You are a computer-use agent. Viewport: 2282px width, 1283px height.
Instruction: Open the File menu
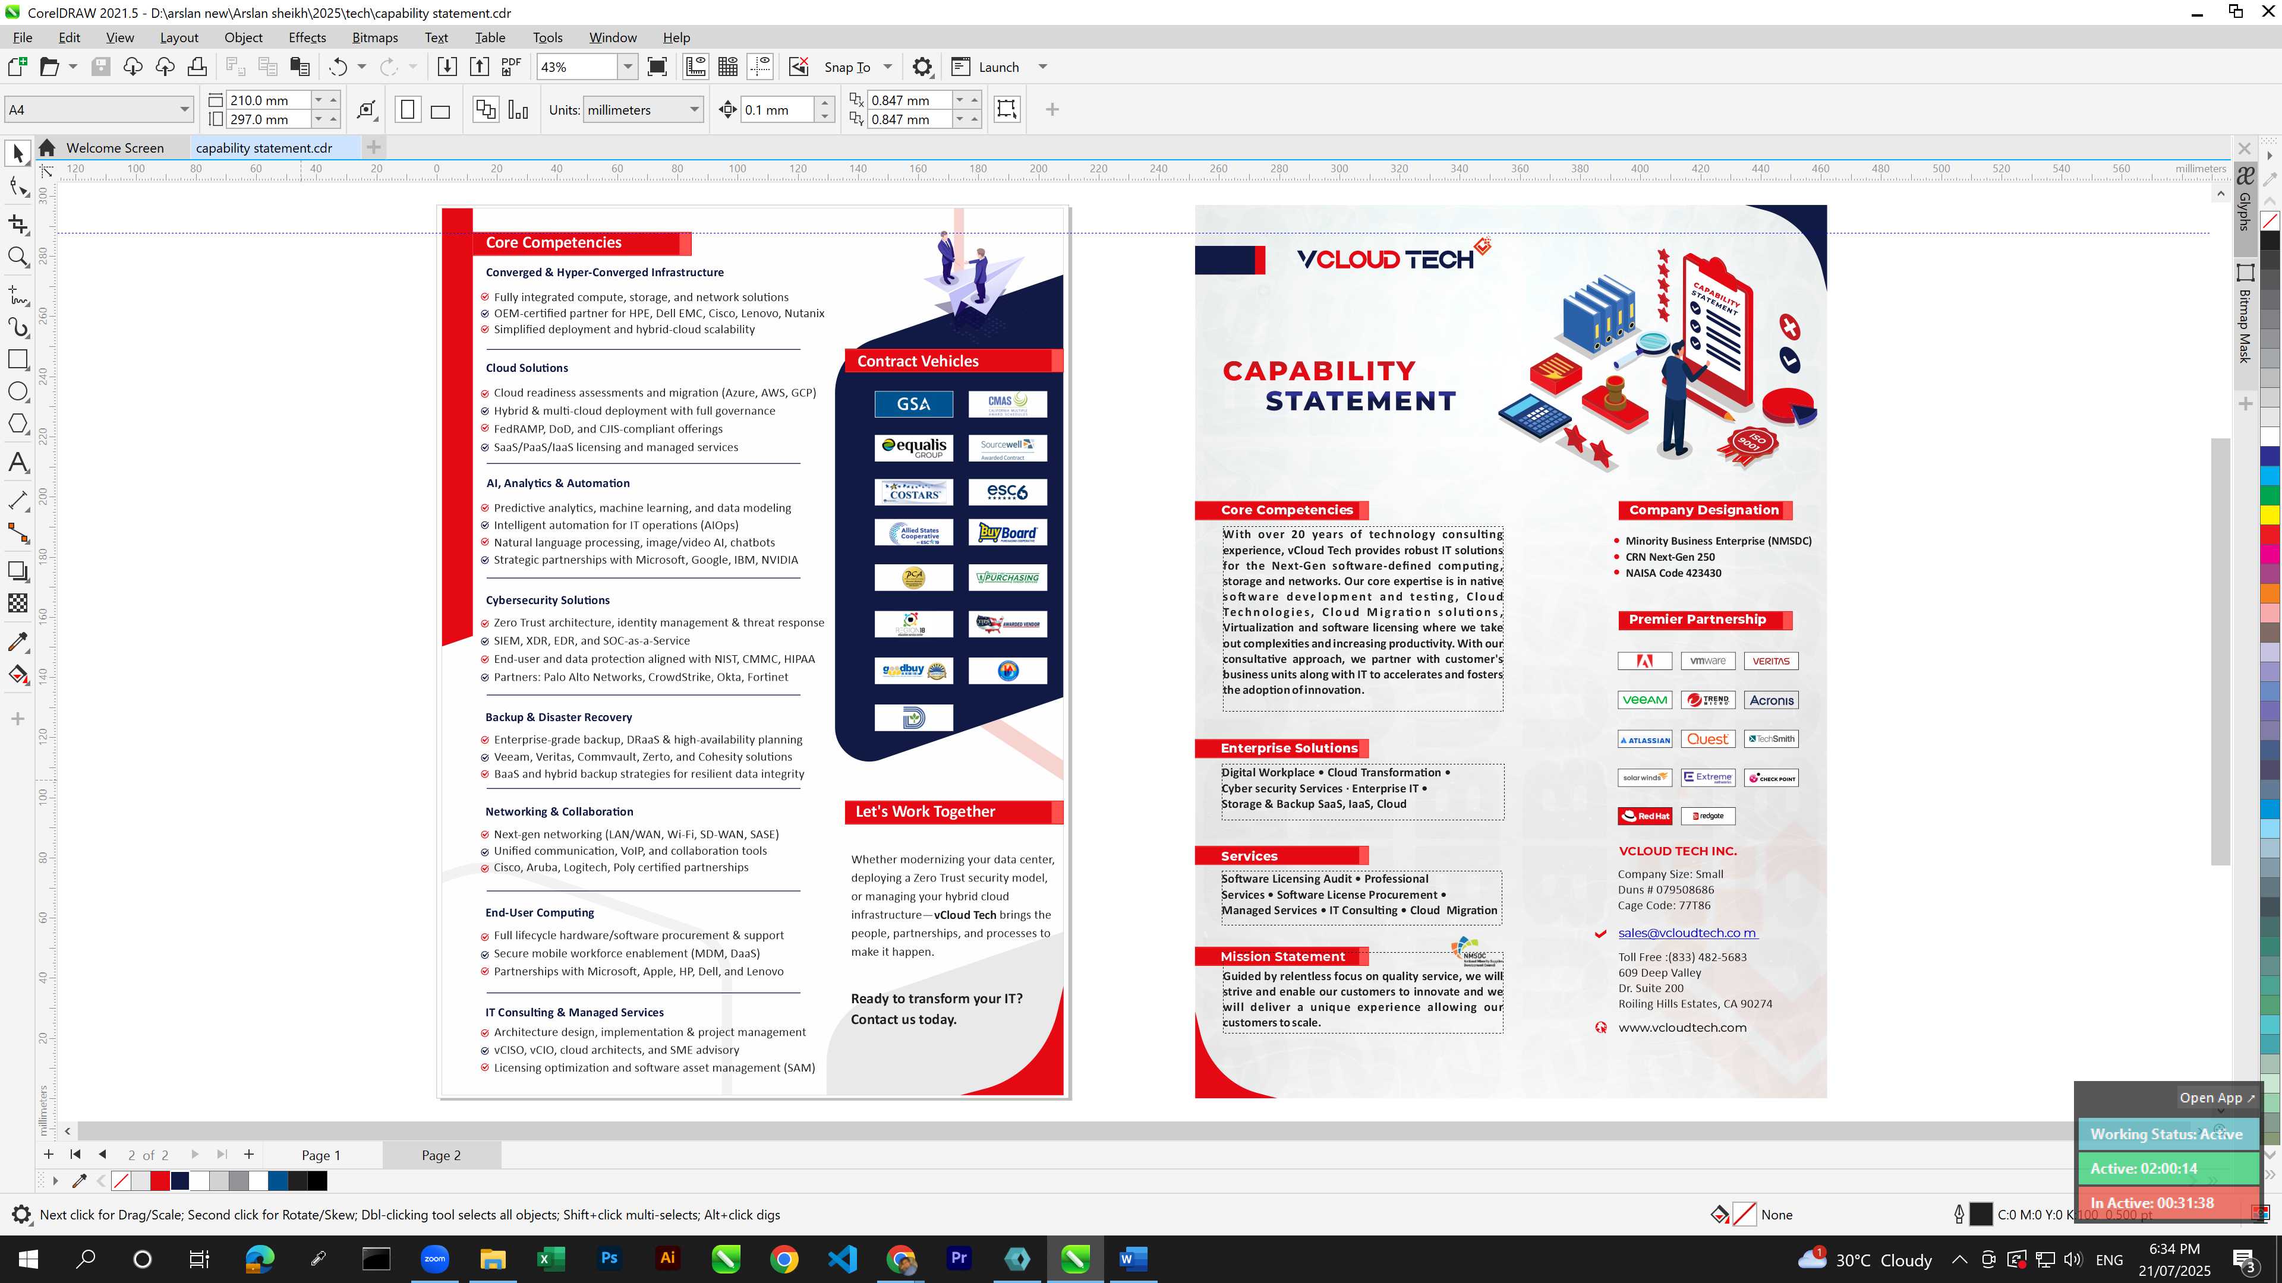pos(22,37)
